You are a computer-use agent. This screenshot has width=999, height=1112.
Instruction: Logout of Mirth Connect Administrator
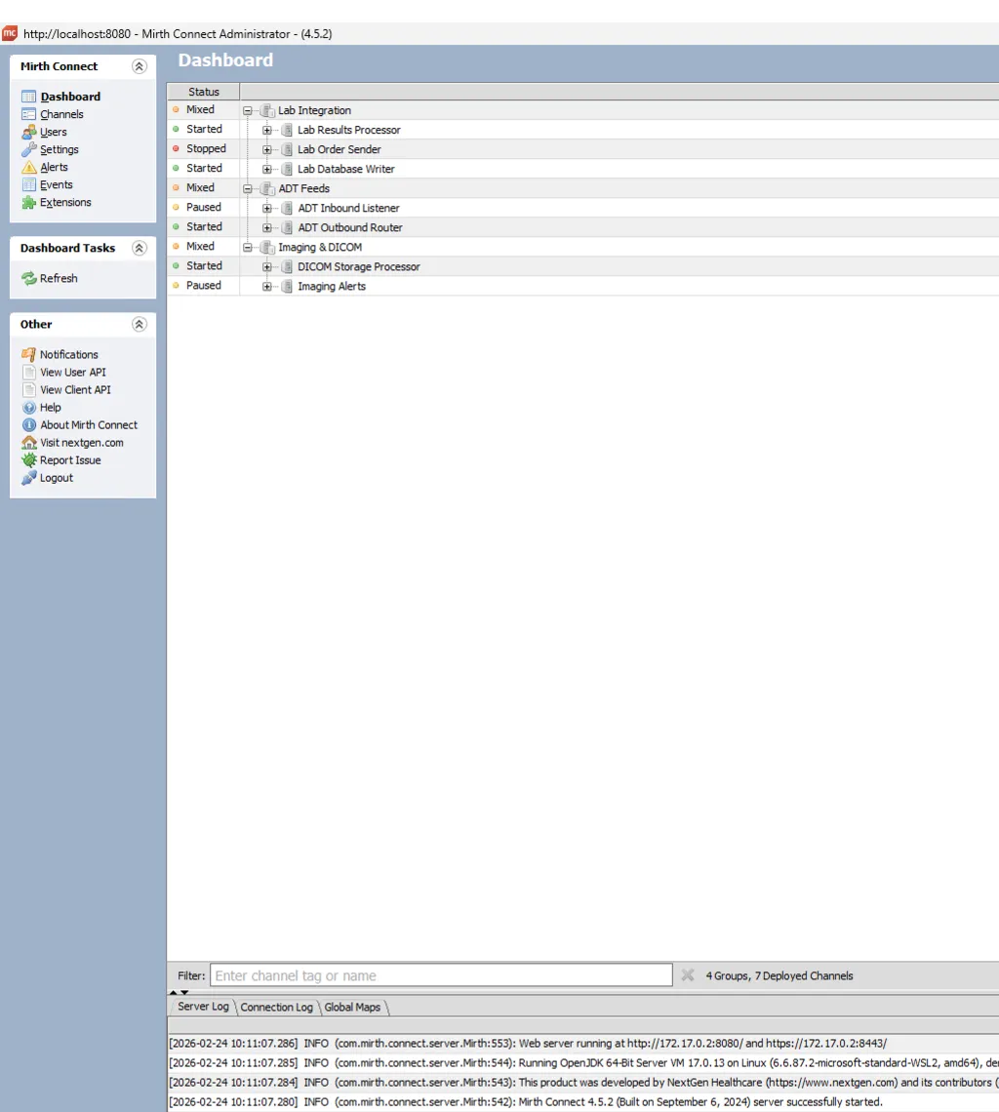point(57,477)
